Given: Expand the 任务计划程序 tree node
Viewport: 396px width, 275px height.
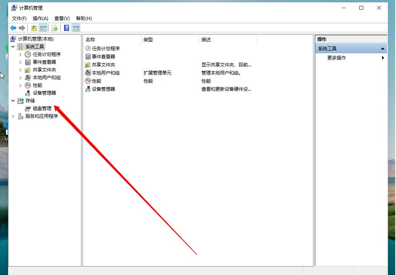Looking at the screenshot, I should (x=20, y=54).
